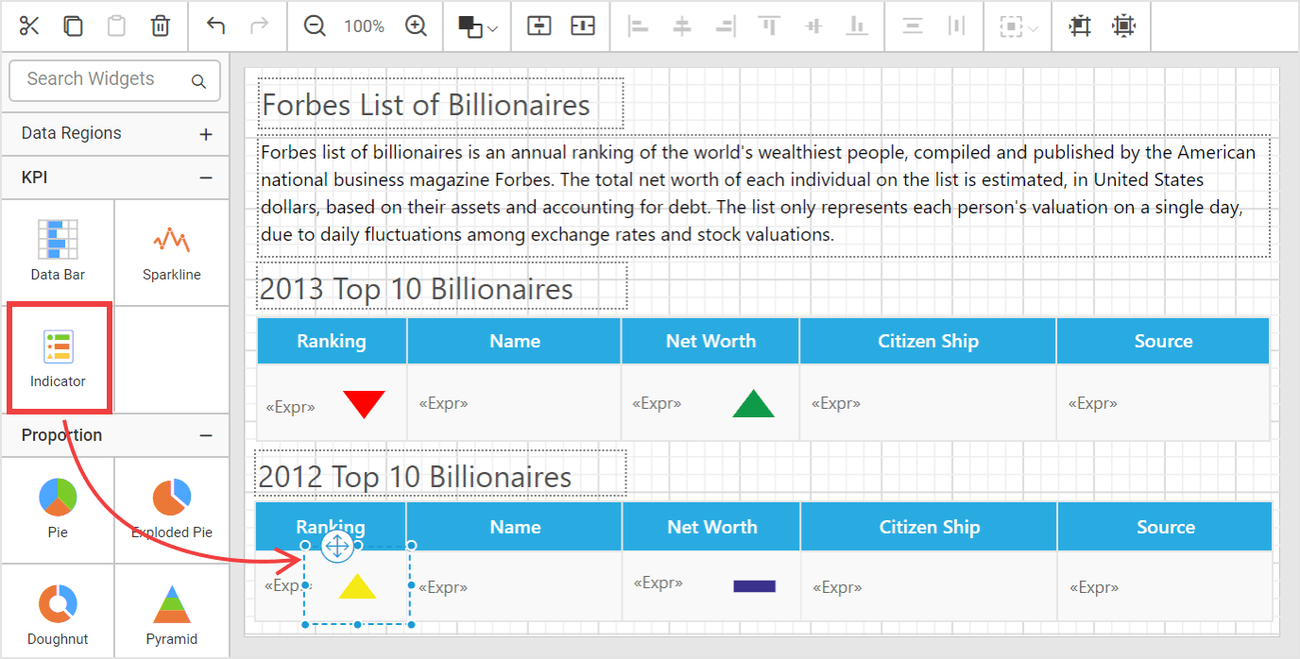Align selected items left
Image resolution: width=1300 pixels, height=659 pixels.
[x=639, y=25]
